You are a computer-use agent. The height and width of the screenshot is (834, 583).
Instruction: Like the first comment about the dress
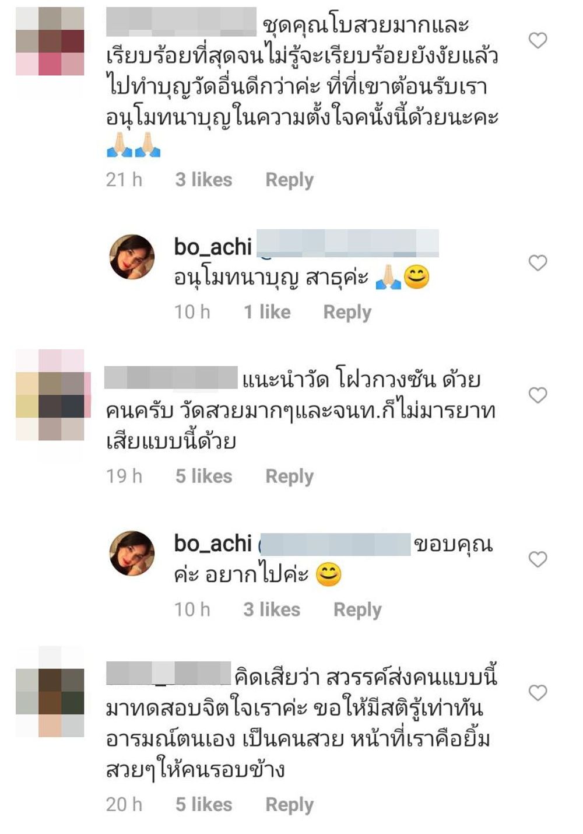(x=538, y=40)
